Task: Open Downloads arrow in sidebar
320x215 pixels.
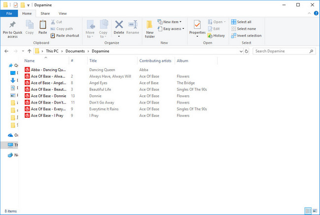Action: pos(13,81)
